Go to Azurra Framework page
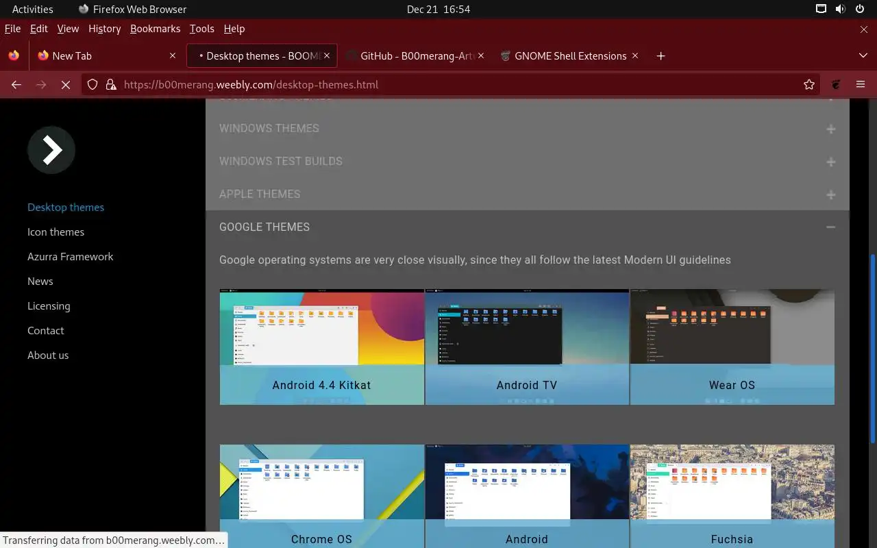The image size is (877, 548). click(70, 256)
